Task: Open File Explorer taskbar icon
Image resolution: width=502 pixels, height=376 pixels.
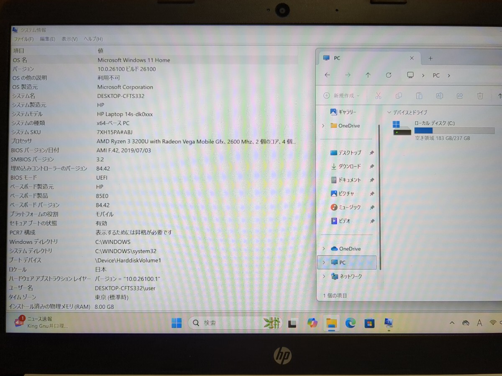Action: [331, 323]
